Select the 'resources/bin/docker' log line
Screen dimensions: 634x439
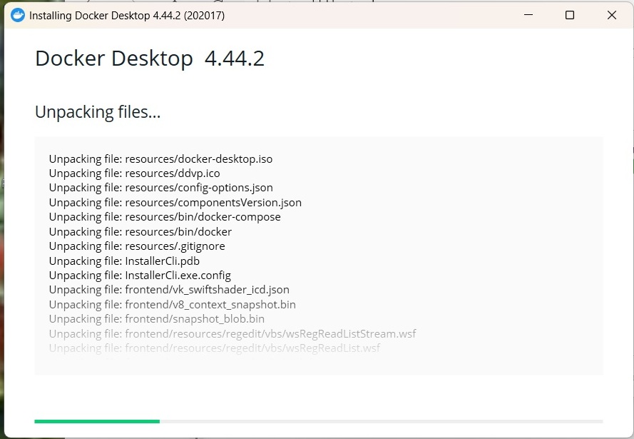pos(140,232)
